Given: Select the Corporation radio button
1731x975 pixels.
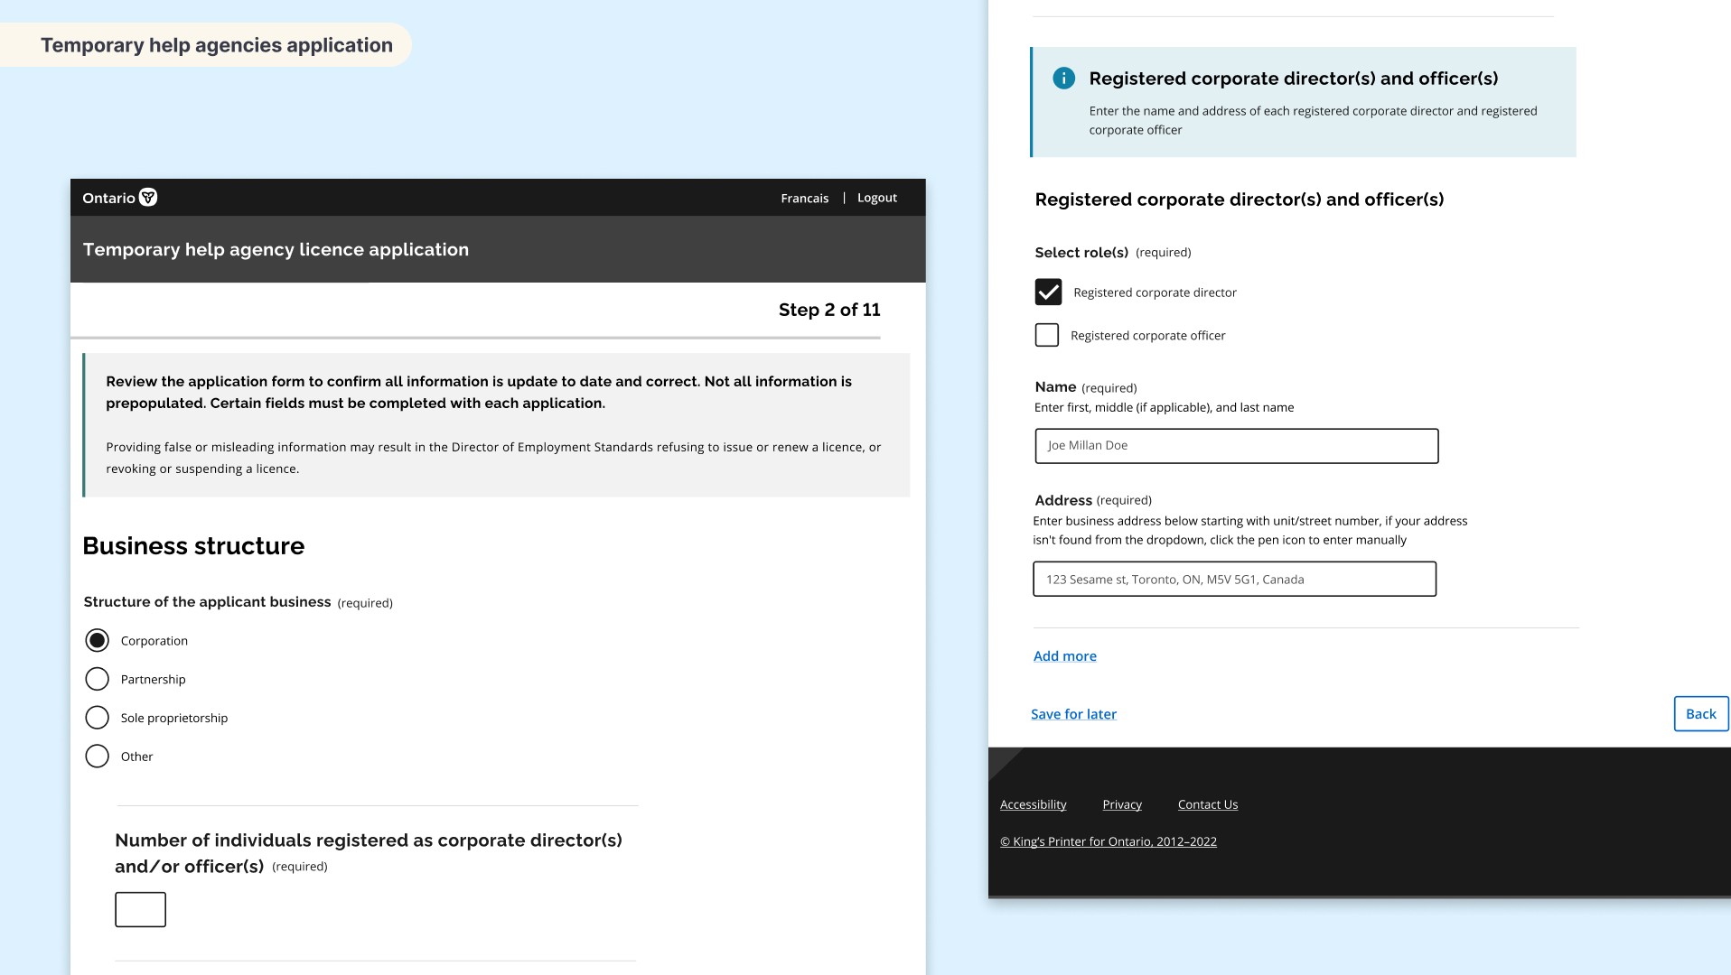Looking at the screenshot, I should (97, 640).
